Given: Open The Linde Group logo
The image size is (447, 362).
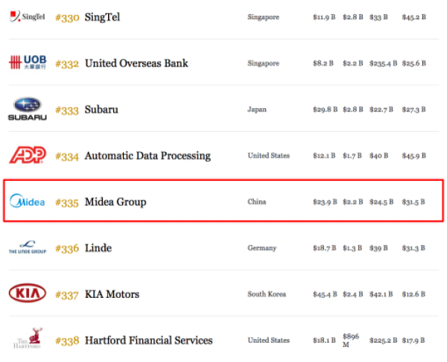Looking at the screenshot, I should pyautogui.click(x=28, y=247).
